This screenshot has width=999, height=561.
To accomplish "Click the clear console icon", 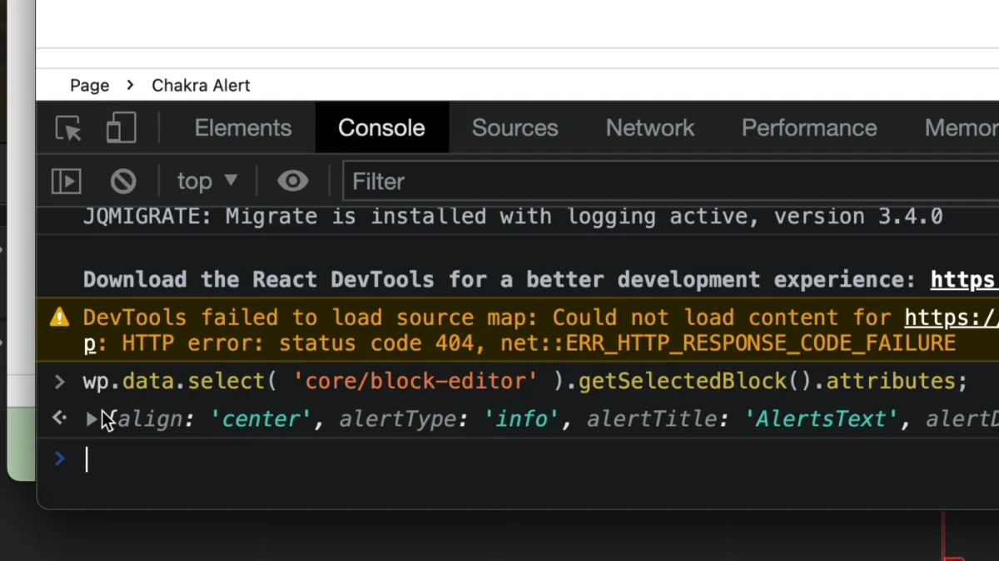I will click(123, 180).
